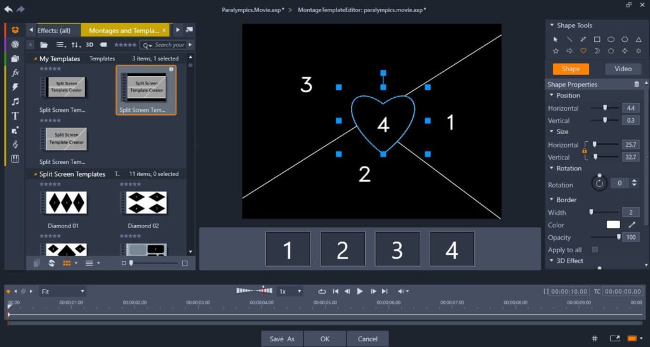Collapse the Rotation section
Image resolution: width=650 pixels, height=347 pixels.
tap(552, 168)
